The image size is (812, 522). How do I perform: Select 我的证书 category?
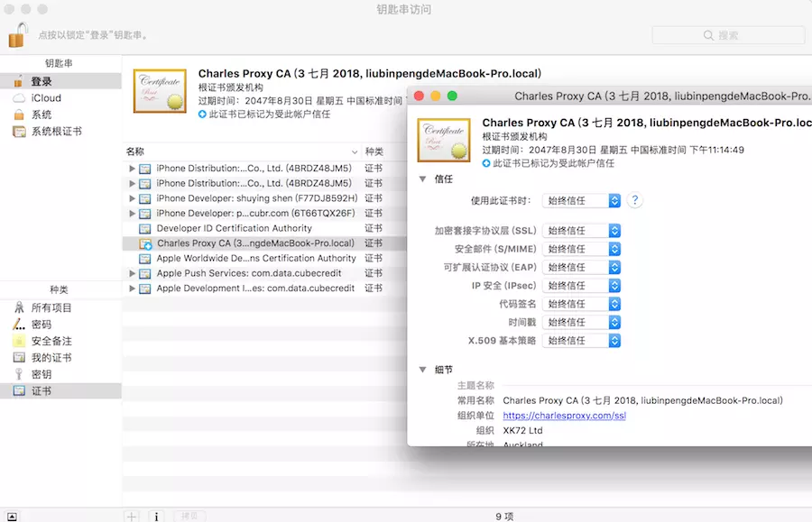(x=51, y=358)
